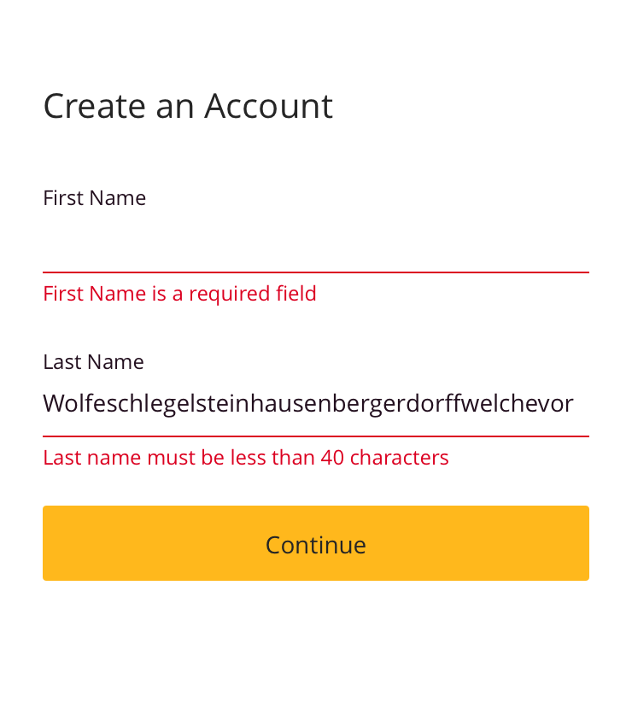This screenshot has height=714, width=632.
Task: Click the entered "Wolfeschlegelstein…" surname text
Action: coord(307,404)
